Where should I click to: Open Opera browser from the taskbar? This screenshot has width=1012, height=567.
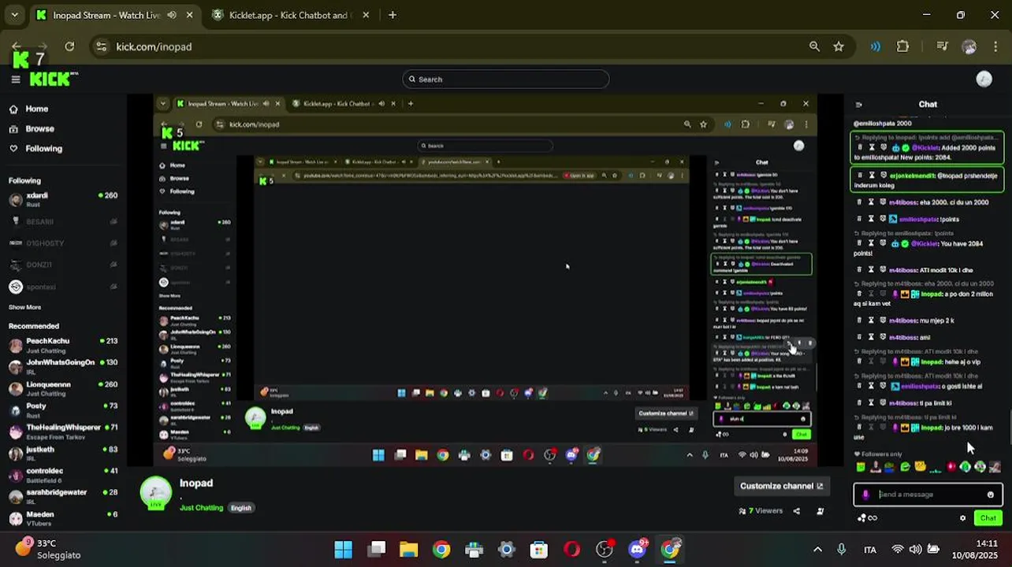(x=571, y=549)
